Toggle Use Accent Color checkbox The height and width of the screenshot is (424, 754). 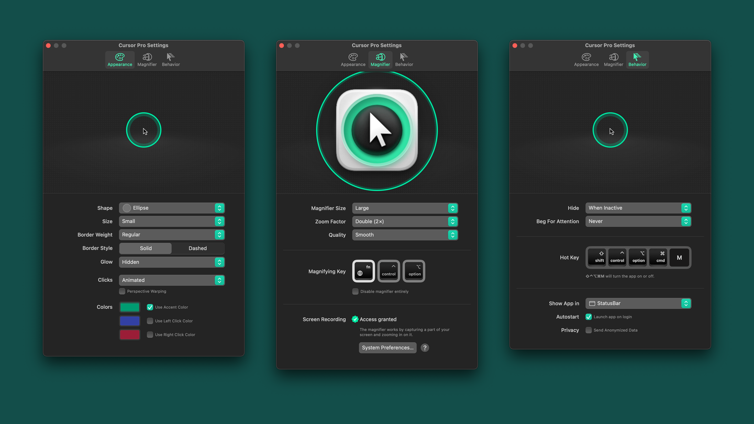150,307
